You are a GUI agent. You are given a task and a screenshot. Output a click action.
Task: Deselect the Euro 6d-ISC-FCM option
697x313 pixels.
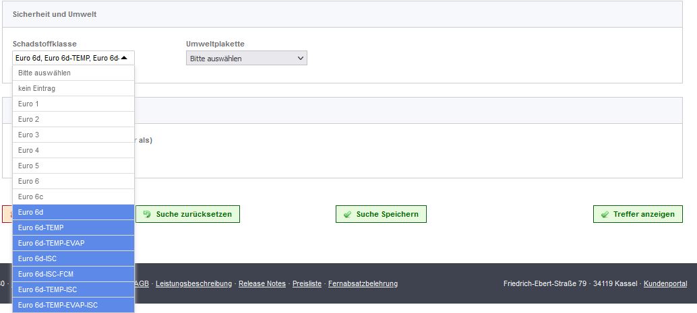pyautogui.click(x=73, y=275)
